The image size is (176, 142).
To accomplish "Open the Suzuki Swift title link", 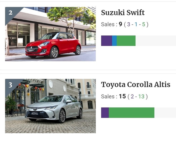I will 123,13.
